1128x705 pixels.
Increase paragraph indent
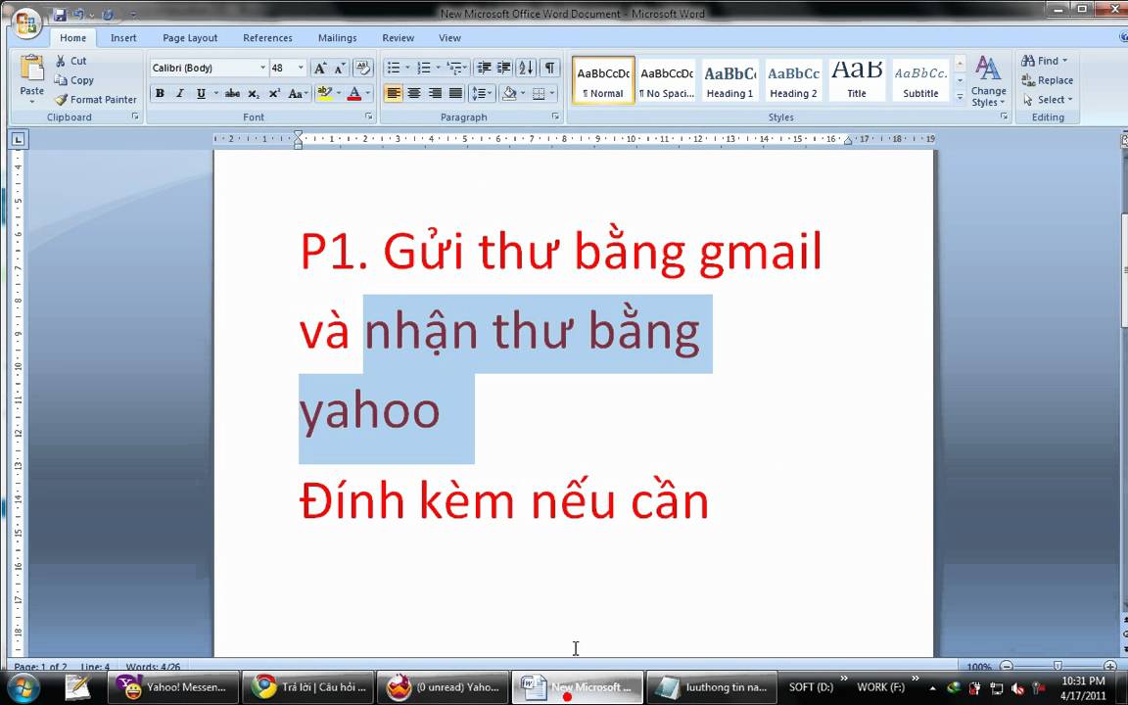point(504,68)
